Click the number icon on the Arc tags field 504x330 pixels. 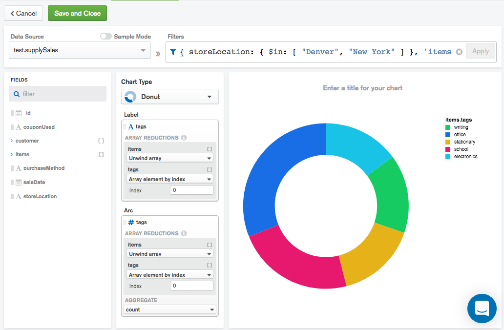(x=130, y=222)
